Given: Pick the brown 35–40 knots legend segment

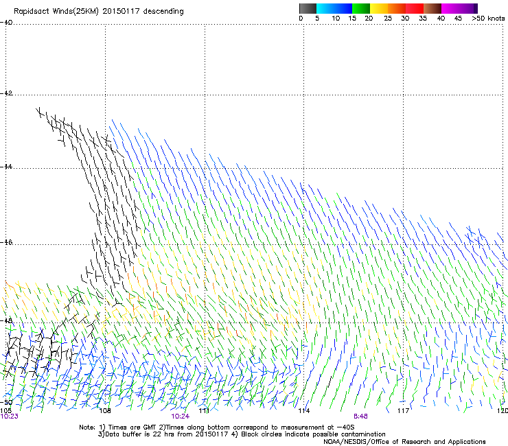Looking at the screenshot, I should (x=432, y=8).
